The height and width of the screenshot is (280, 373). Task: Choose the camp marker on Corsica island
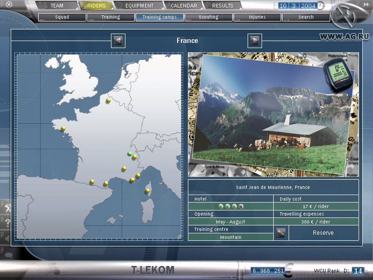tap(147, 191)
